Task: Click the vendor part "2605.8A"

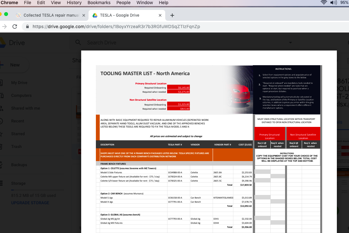Action: 217,173
